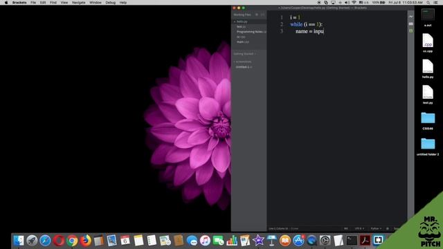Open Terminal from the dock
The height and width of the screenshot is (249, 443).
[352, 241]
